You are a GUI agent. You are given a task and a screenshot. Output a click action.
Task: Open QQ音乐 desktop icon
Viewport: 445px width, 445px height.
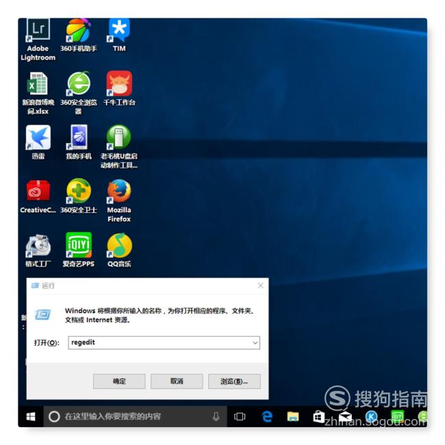click(x=119, y=251)
